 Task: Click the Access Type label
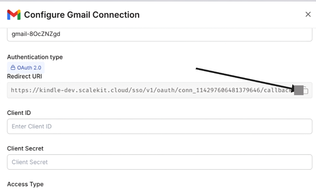click(x=25, y=184)
